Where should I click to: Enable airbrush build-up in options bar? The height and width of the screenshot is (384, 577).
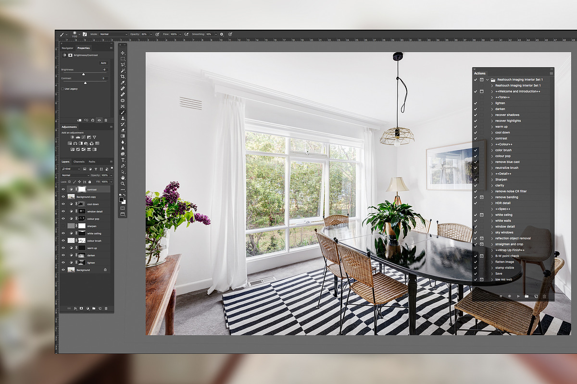[186, 34]
